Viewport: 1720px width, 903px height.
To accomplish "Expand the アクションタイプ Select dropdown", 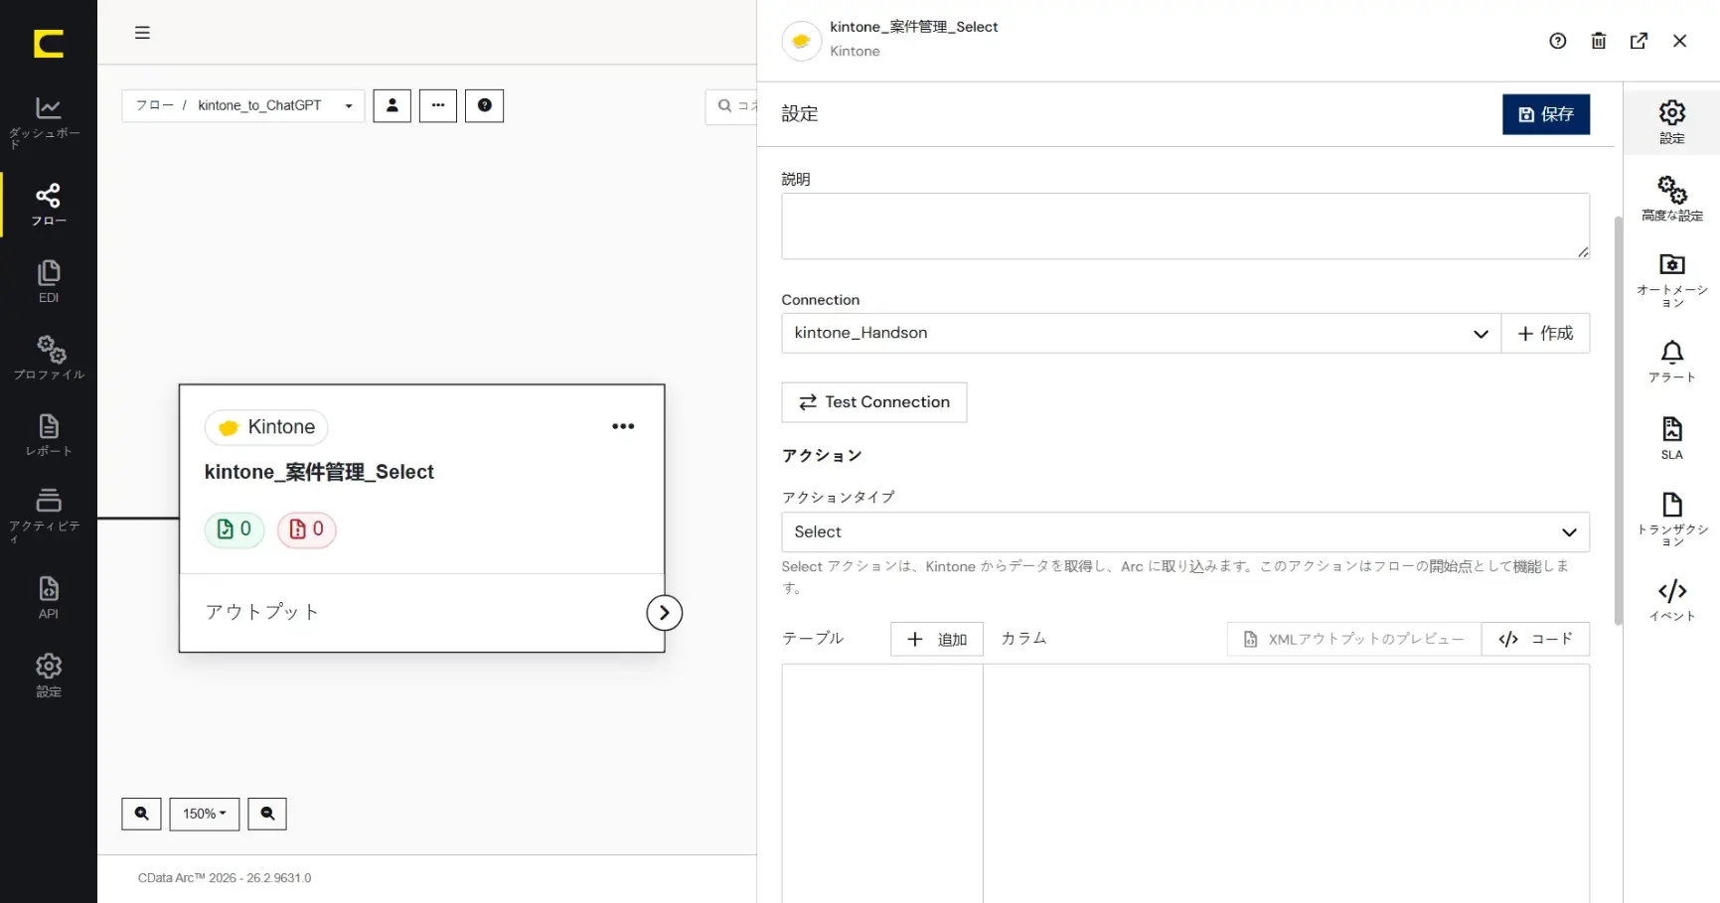I will pyautogui.click(x=1185, y=532).
